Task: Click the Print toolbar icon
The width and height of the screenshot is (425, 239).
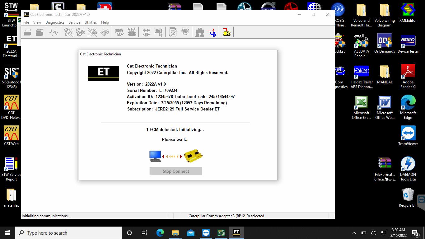Action: 28,32
